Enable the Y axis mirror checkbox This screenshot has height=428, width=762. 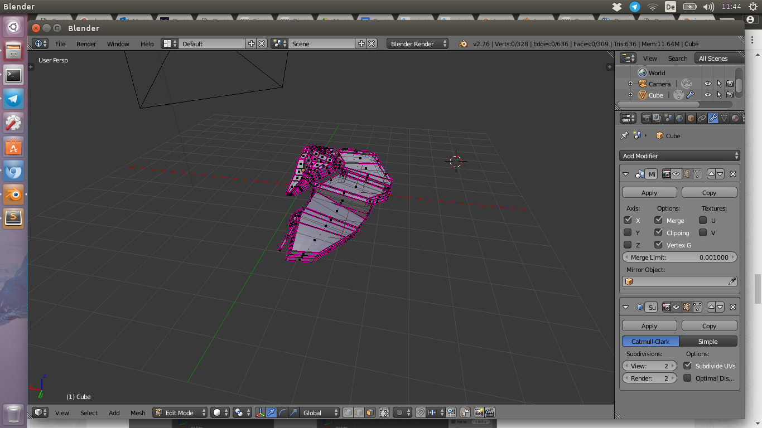click(628, 232)
